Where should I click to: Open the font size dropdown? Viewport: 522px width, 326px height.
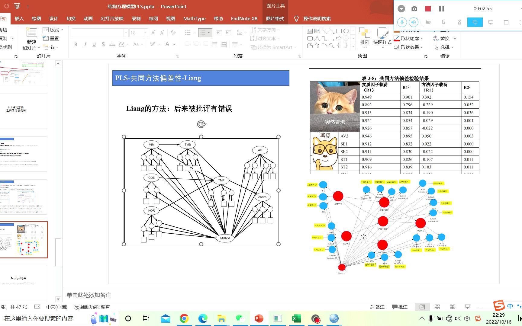tap(145, 33)
